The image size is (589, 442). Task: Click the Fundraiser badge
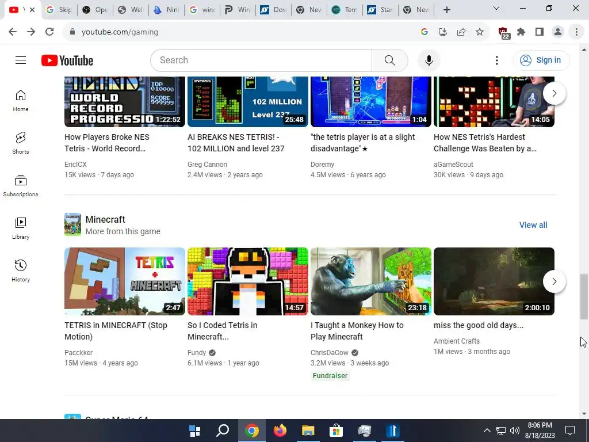point(330,375)
